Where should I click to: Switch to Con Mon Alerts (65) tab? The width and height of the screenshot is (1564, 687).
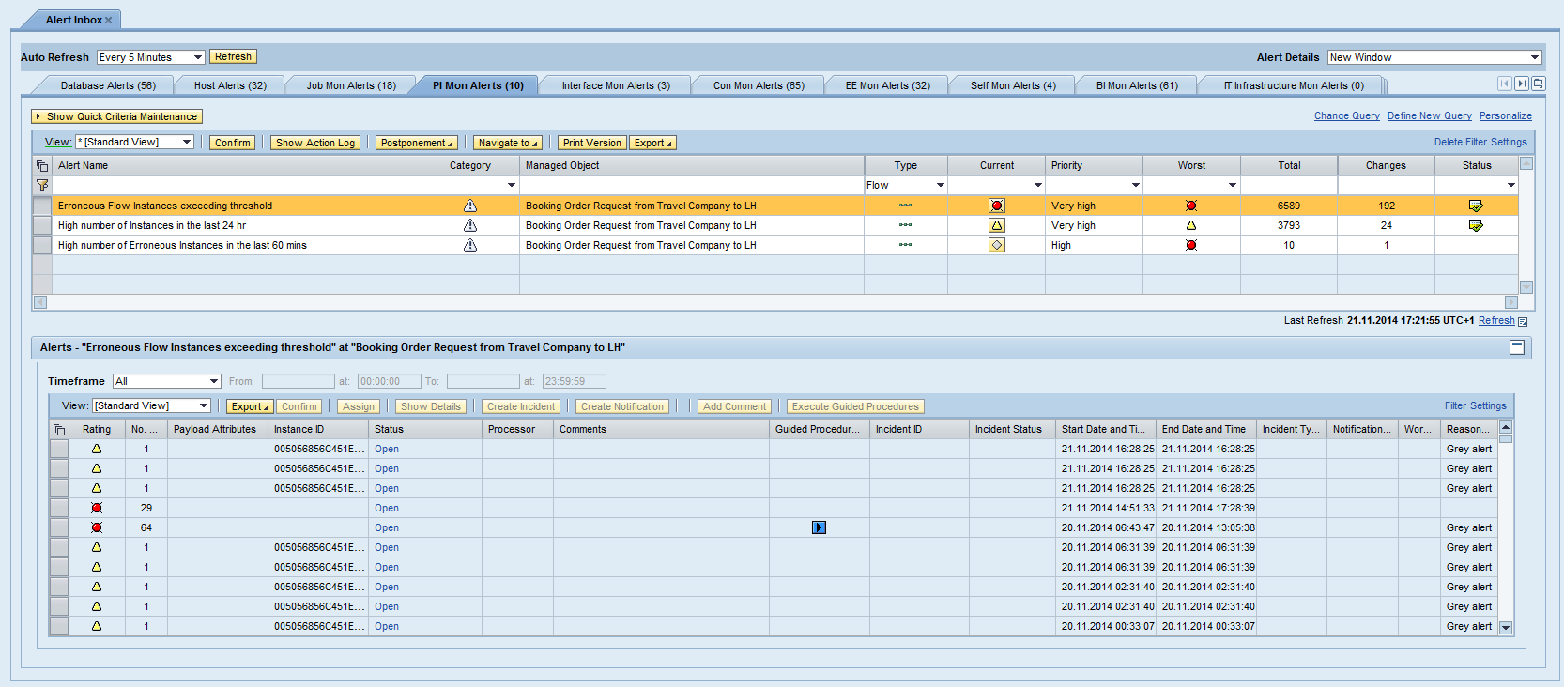click(759, 85)
